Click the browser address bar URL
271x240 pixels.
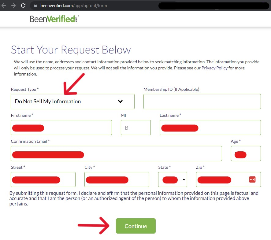[74, 6]
